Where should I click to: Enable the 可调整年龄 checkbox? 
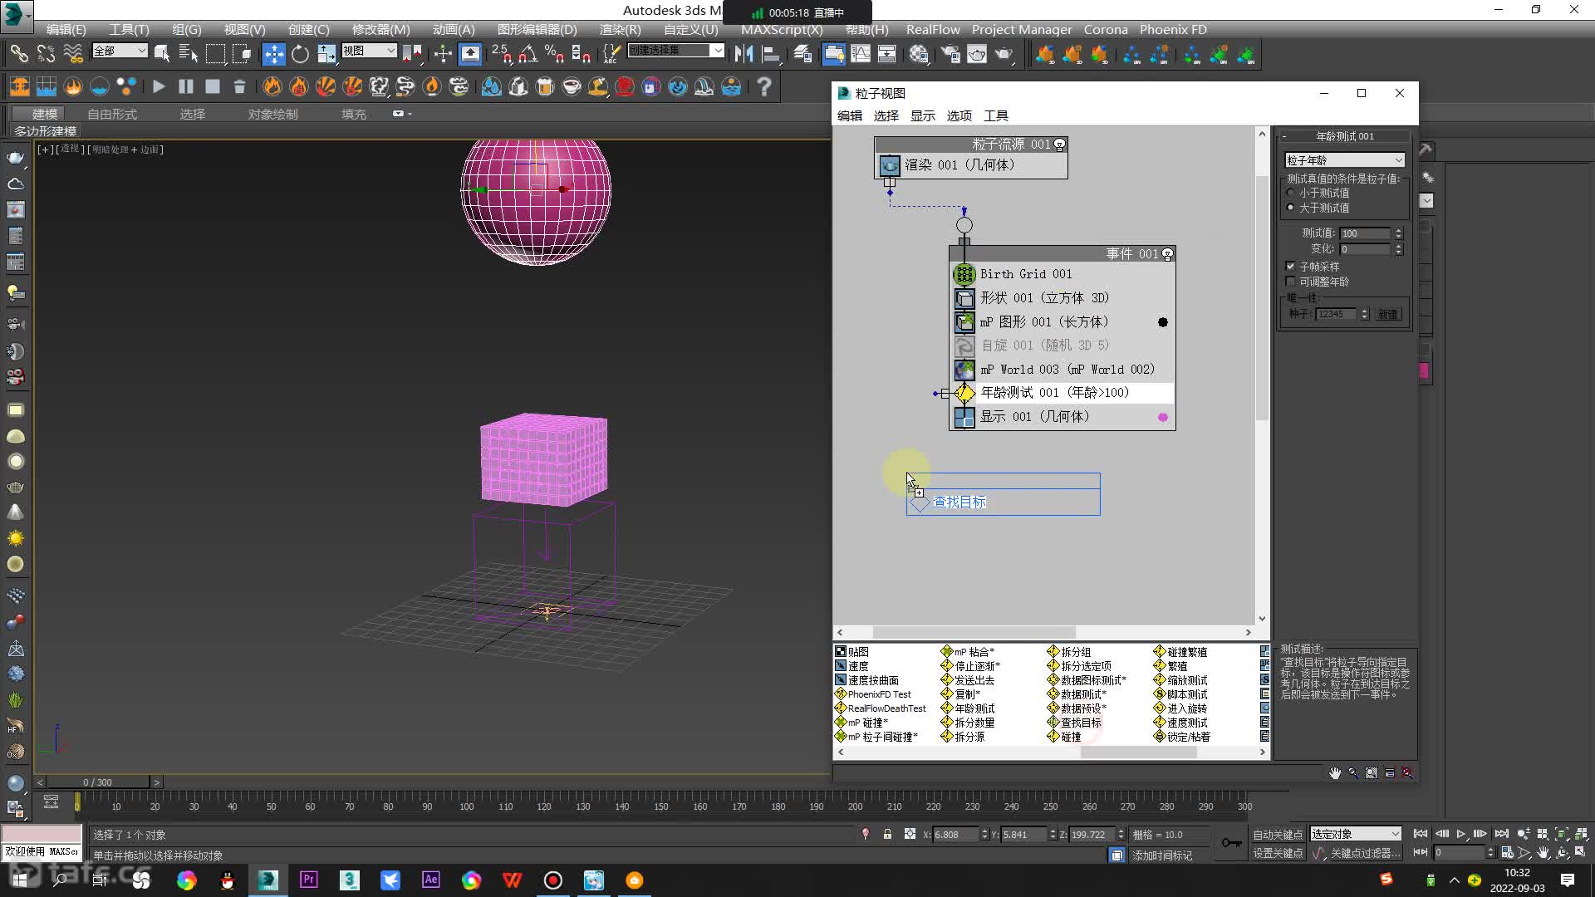pyautogui.click(x=1290, y=282)
